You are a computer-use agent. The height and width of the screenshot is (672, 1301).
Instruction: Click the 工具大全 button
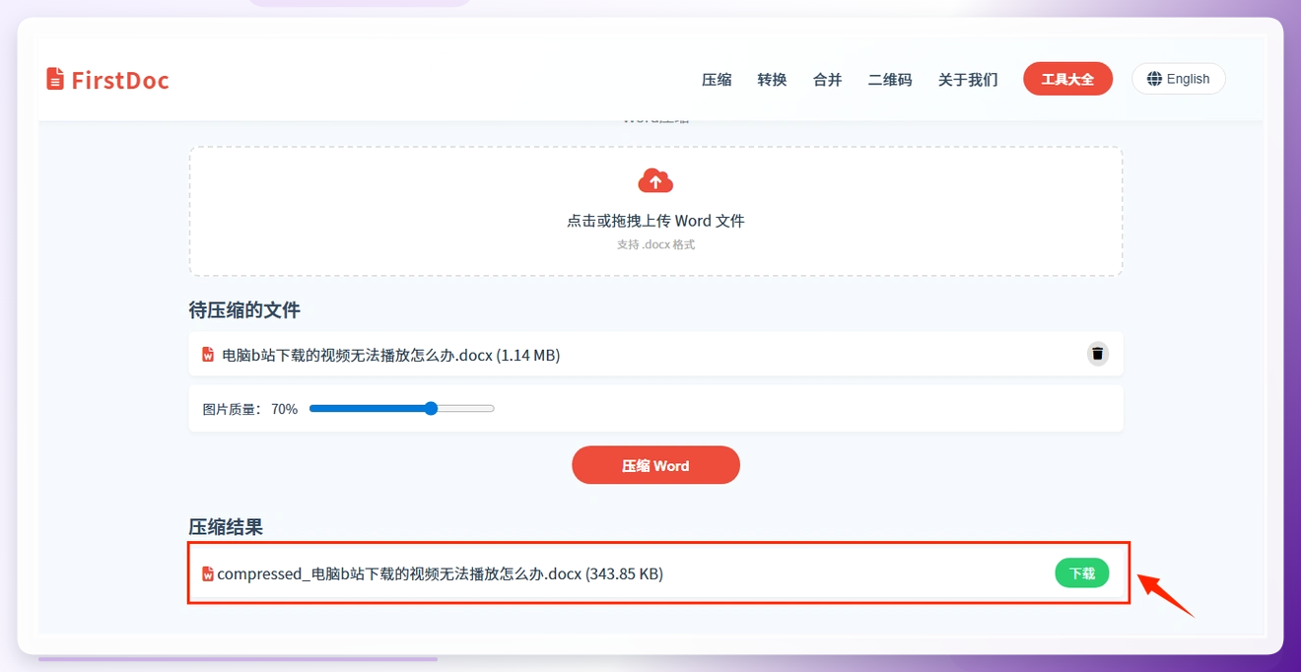pos(1067,79)
